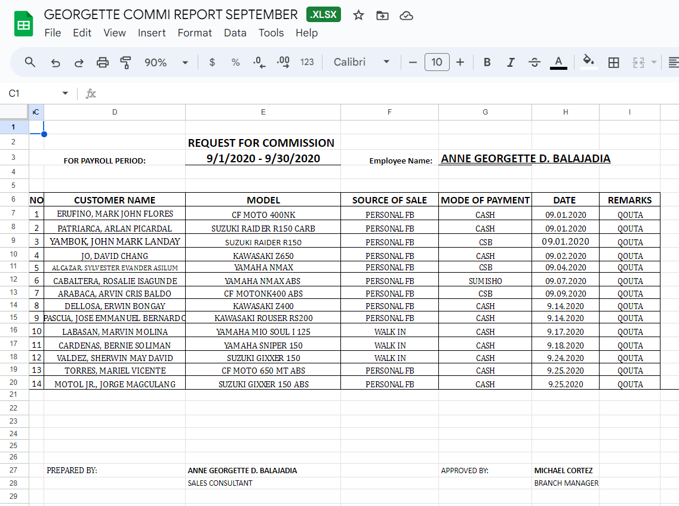Toggle bold formatting

pyautogui.click(x=487, y=62)
